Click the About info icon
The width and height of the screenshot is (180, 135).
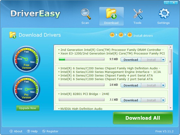tap(11, 131)
